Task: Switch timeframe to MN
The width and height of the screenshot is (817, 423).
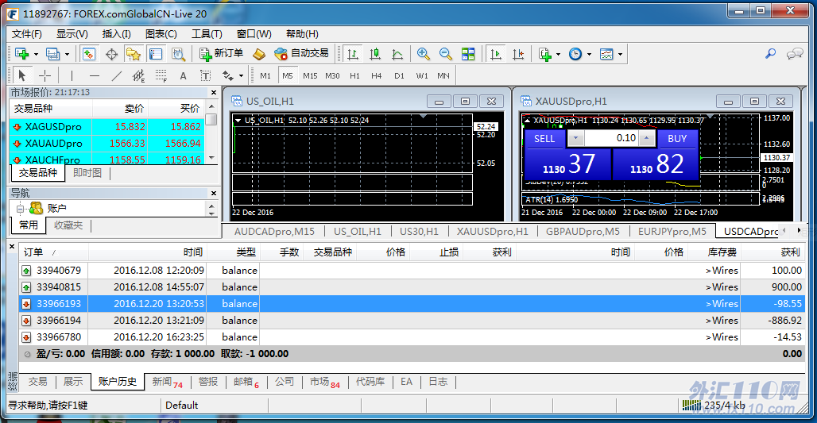Action: (x=443, y=75)
